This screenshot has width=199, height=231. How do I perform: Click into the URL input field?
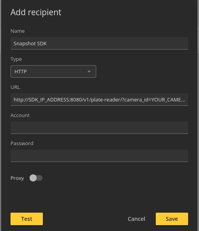[x=99, y=100]
